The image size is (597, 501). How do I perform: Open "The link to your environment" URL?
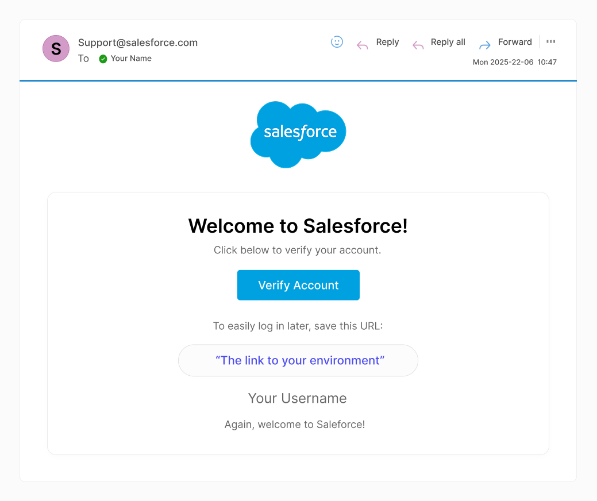click(x=299, y=360)
